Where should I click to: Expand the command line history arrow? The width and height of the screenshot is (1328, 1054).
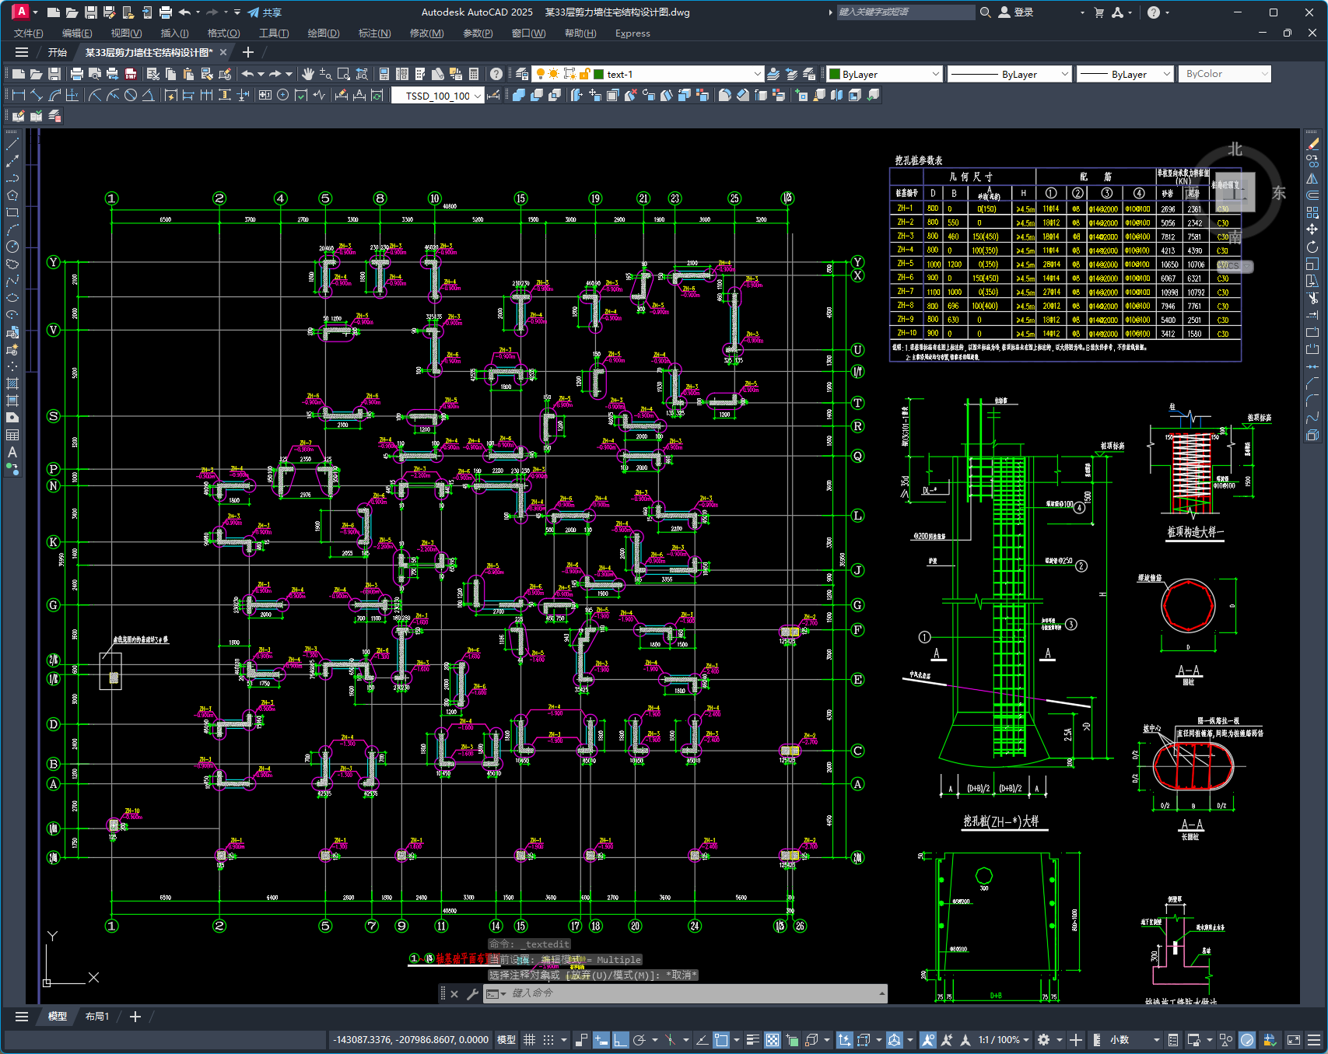click(x=881, y=993)
